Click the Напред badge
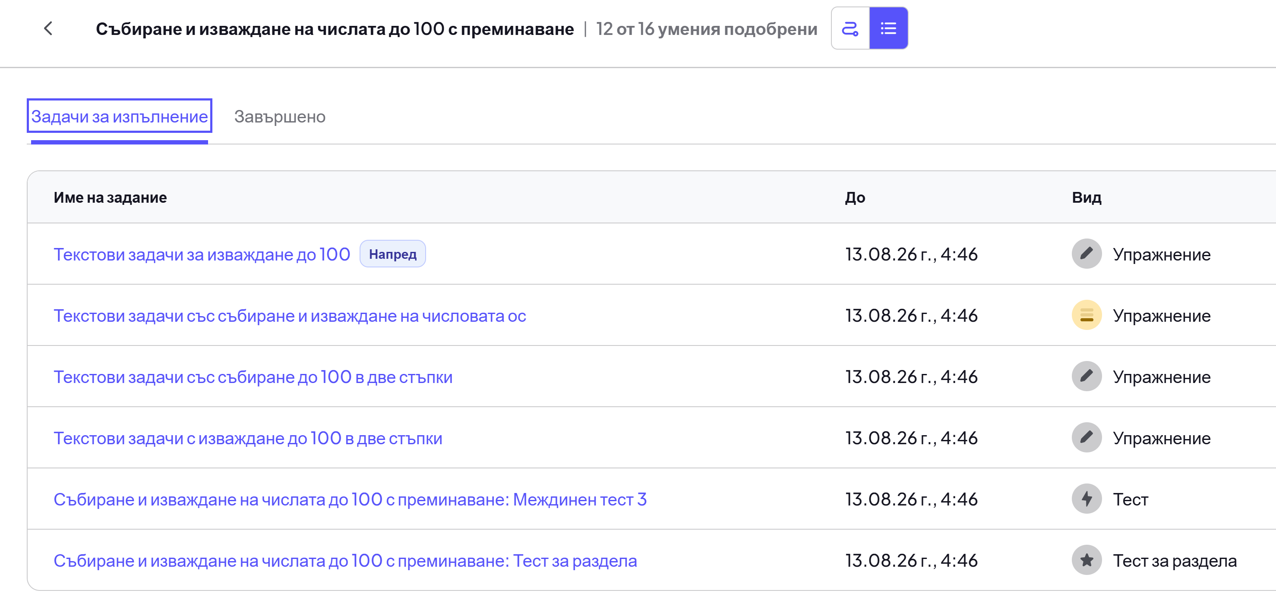The width and height of the screenshot is (1276, 609). (x=393, y=254)
